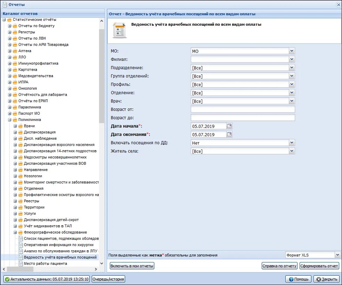Image resolution: width=342 pixels, height=285 pixels.
Task: Click the catalog tree vertical scrollbar thumb
Action: click(x=101, y=76)
